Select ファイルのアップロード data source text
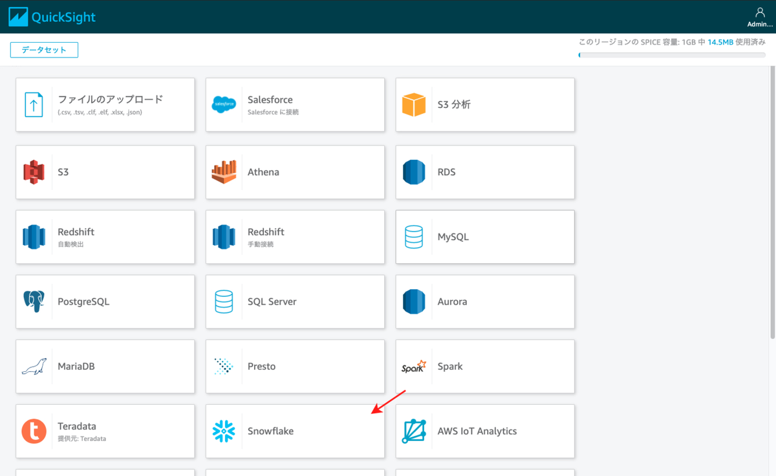776x476 pixels. coord(111,100)
